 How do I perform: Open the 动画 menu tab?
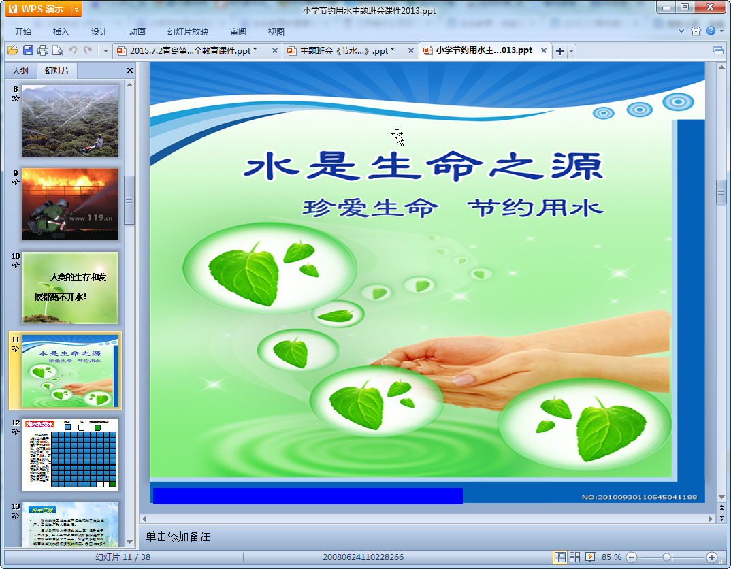pyautogui.click(x=137, y=32)
